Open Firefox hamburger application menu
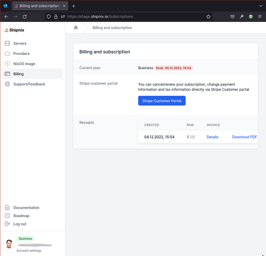Image resolution: width=266 pixels, height=256 pixels. point(260,17)
